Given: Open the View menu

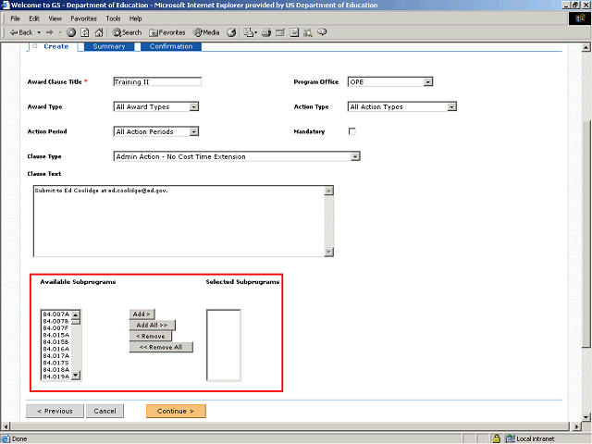Looking at the screenshot, I should click(55, 18).
